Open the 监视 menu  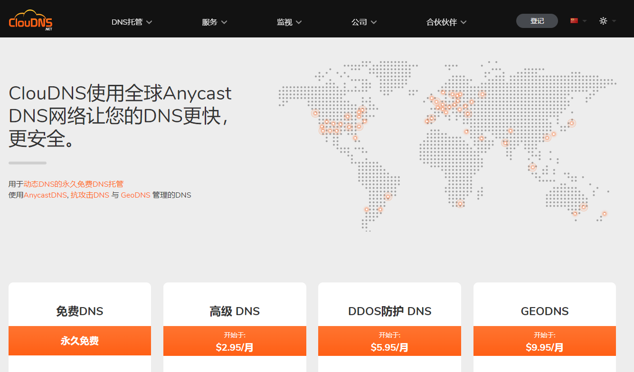[x=289, y=22]
